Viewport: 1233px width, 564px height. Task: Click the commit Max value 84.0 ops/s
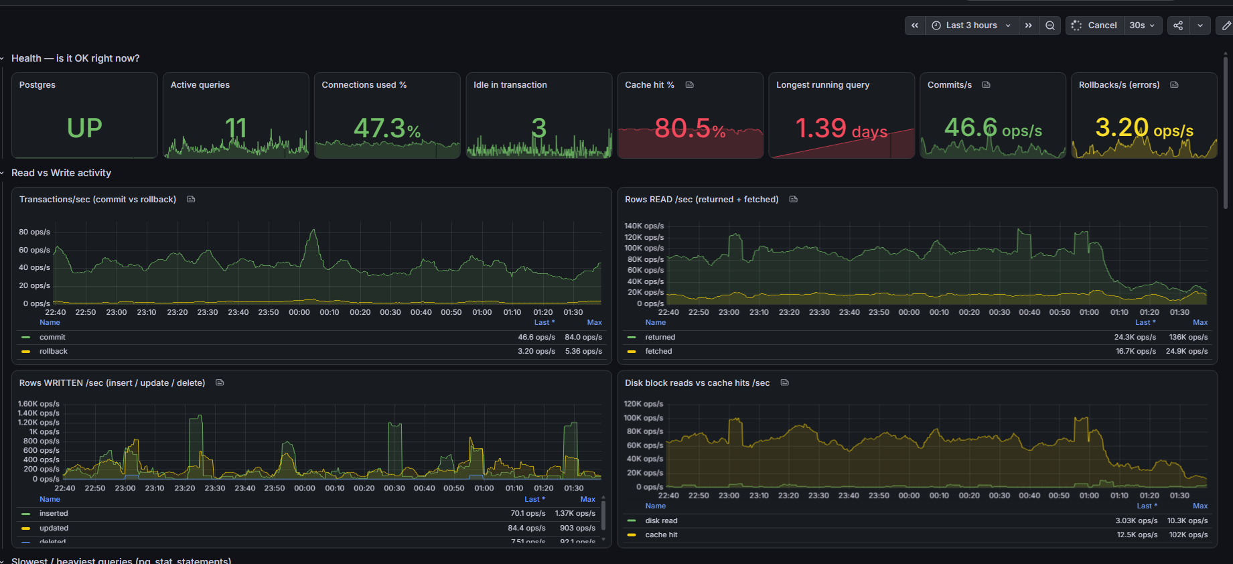point(583,338)
